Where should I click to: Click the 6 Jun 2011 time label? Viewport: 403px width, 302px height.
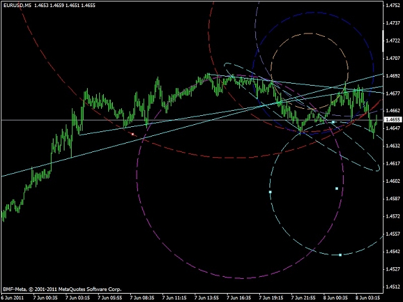[12, 298]
